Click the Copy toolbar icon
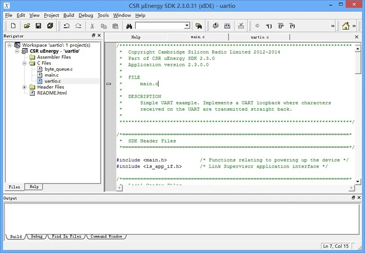Image resolution: width=365 pixels, height=253 pixels. pyautogui.click(x=104, y=26)
